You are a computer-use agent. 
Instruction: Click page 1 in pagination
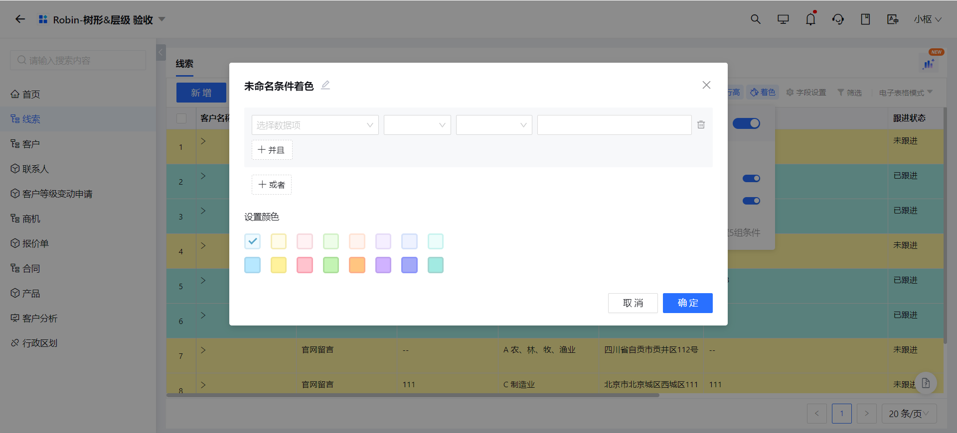click(842, 414)
